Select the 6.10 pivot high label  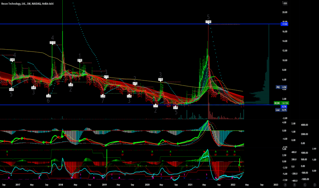[x=106, y=77]
